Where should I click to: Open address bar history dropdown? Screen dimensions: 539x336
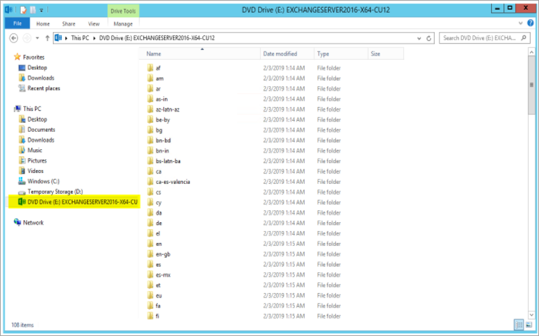coord(419,37)
